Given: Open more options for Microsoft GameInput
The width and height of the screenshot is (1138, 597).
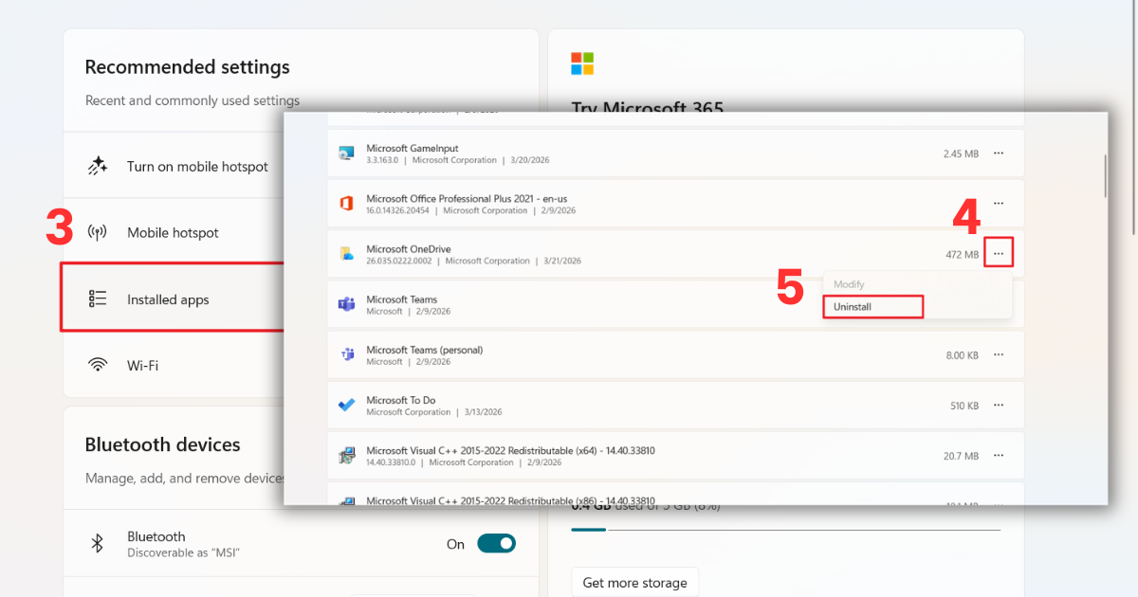Looking at the screenshot, I should (x=999, y=154).
